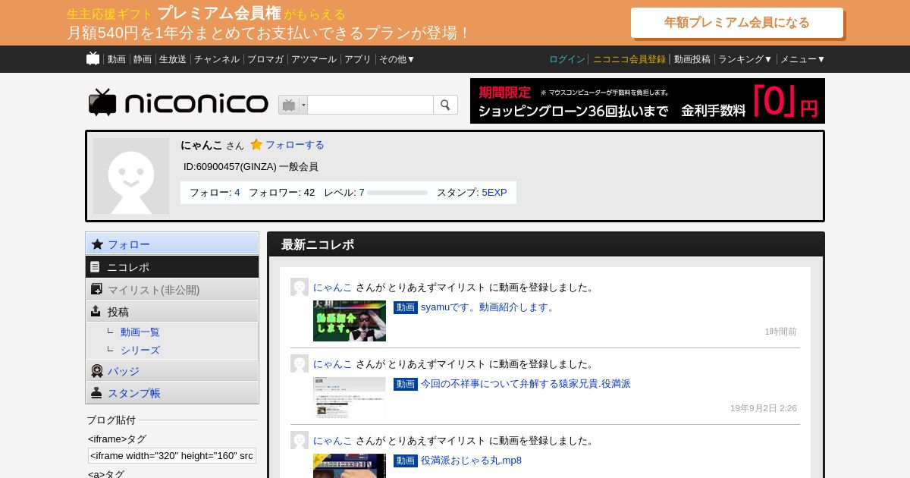Click 生放送 in the top navigation

coord(173,59)
